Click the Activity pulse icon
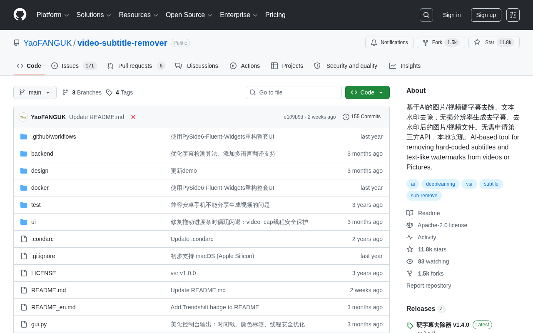 pyautogui.click(x=410, y=237)
